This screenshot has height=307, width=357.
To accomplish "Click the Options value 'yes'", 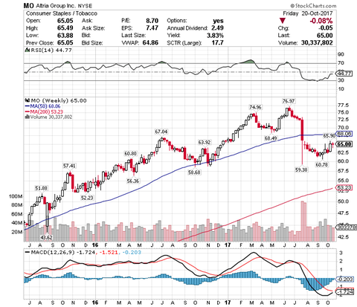I will [x=218, y=21].
